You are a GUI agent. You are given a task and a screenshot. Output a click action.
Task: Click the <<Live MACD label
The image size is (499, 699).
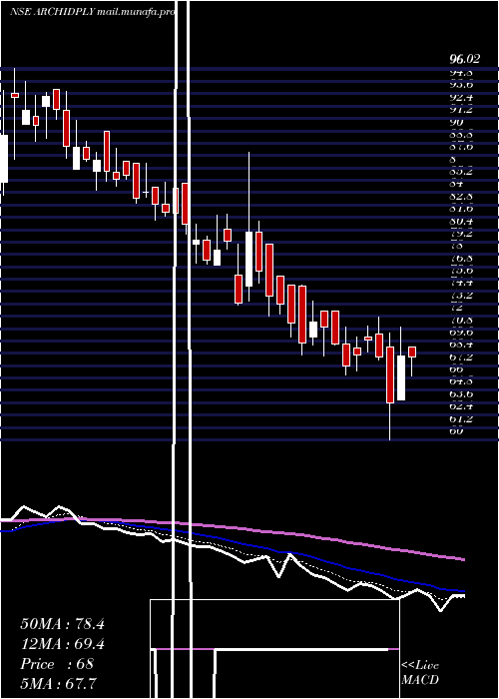coord(420,672)
